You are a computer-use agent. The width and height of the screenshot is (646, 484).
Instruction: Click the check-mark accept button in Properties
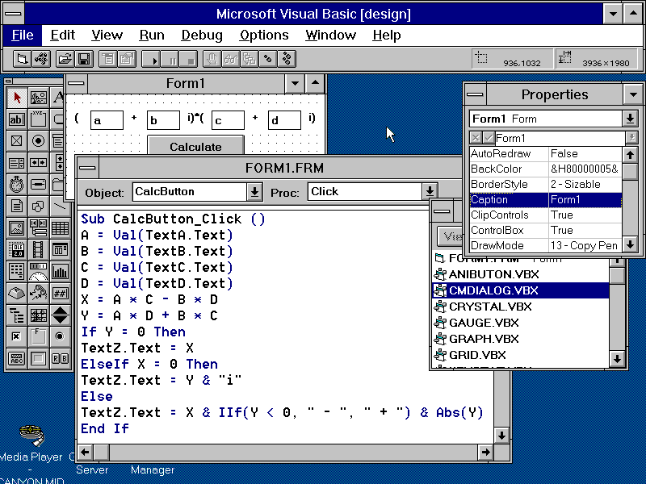click(488, 138)
